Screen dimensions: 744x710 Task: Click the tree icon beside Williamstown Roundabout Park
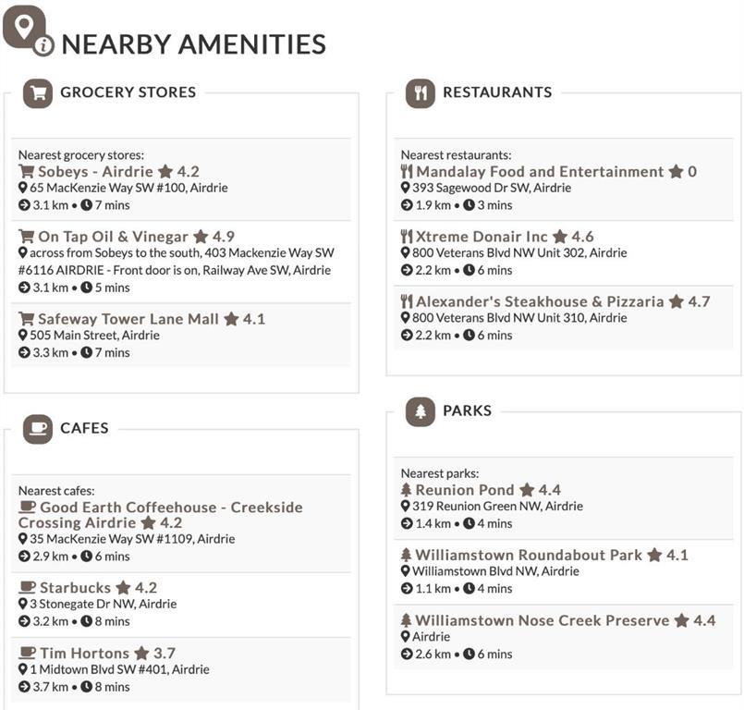point(406,556)
